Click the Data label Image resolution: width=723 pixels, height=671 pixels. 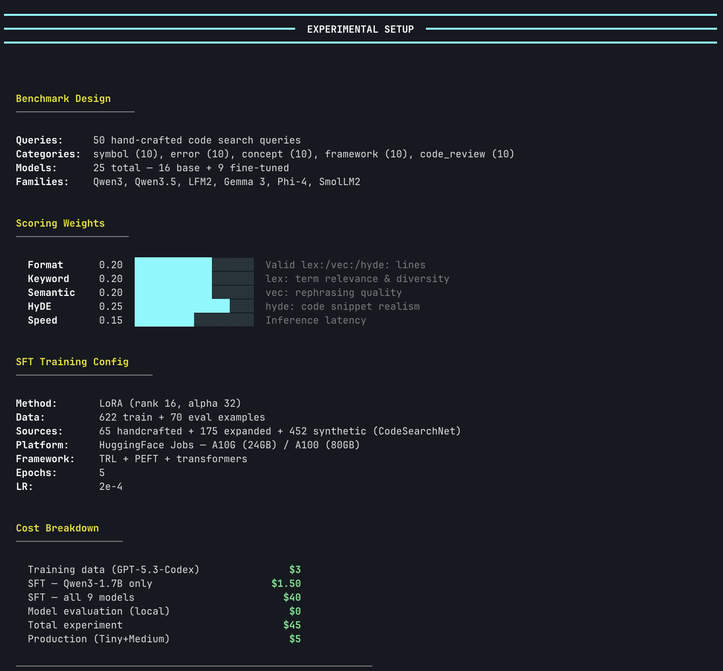coord(31,417)
